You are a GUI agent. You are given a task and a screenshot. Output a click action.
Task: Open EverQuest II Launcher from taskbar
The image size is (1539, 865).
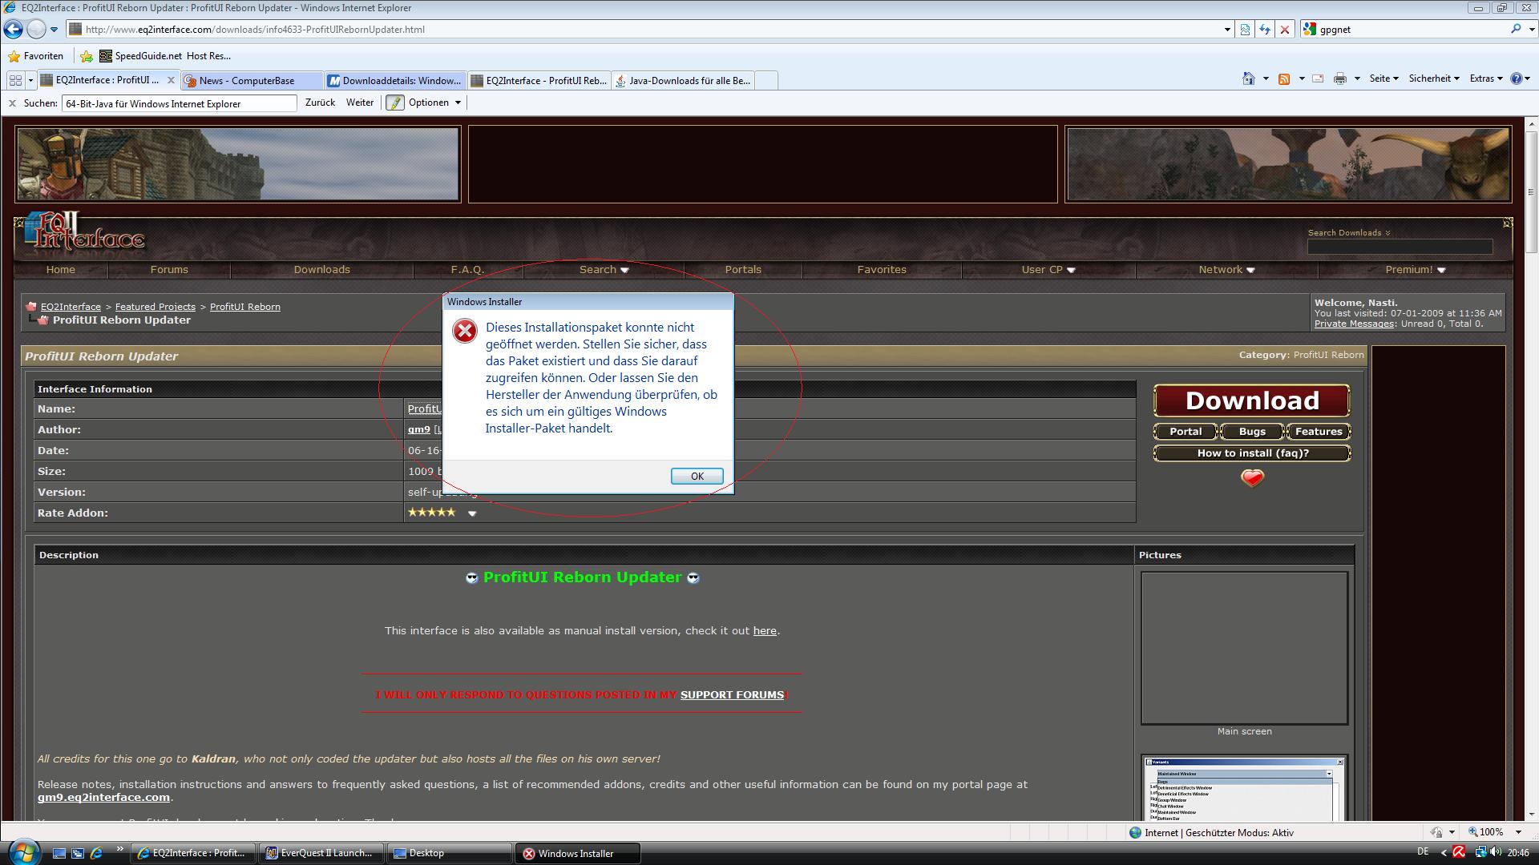point(320,853)
